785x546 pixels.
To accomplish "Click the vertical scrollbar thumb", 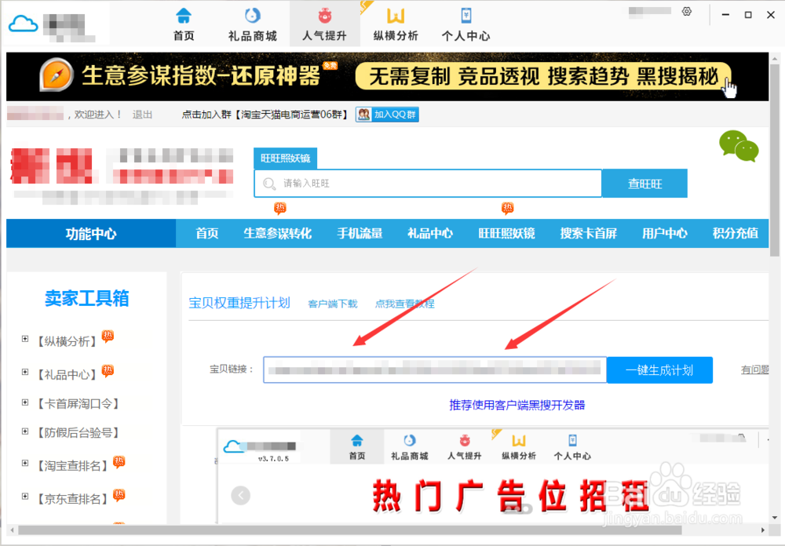I will [775, 159].
